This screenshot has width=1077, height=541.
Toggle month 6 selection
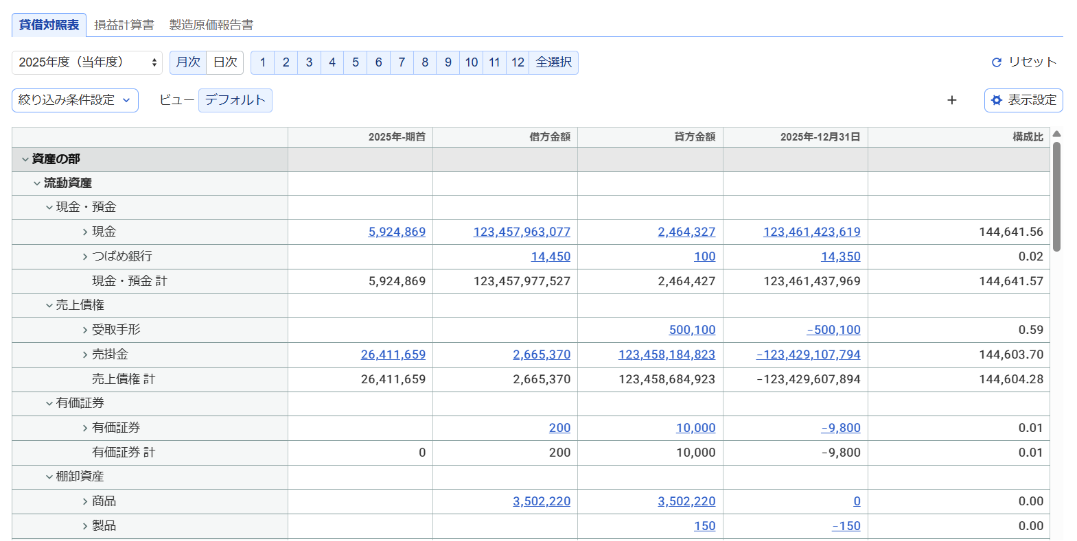click(x=378, y=62)
